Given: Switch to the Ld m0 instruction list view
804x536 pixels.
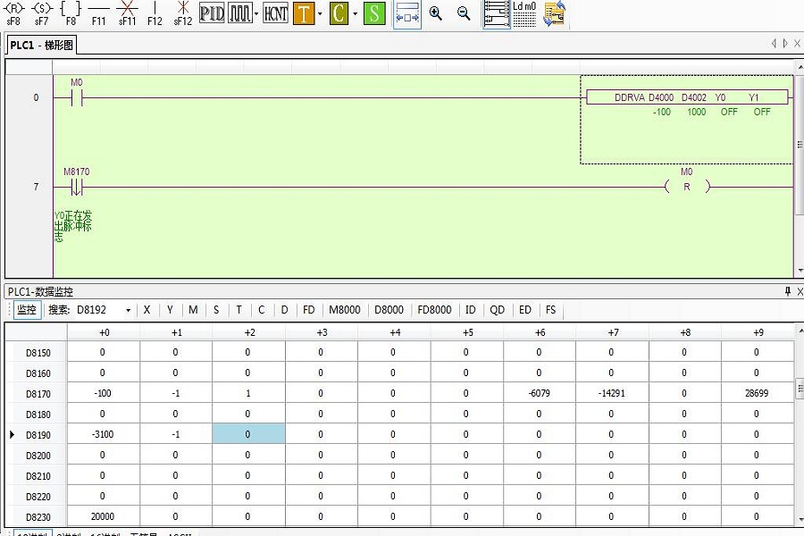Looking at the screenshot, I should pyautogui.click(x=524, y=13).
